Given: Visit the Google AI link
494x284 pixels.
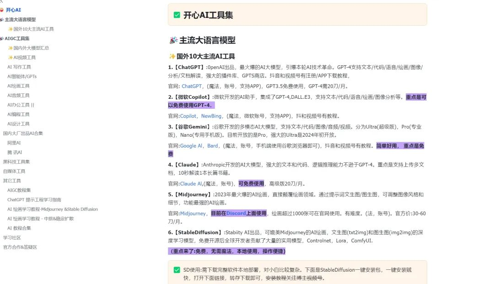Looking at the screenshot, I should coord(191,146).
